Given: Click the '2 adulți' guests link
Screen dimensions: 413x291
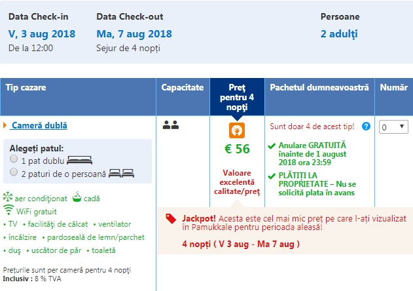Looking at the screenshot, I should [x=338, y=34].
